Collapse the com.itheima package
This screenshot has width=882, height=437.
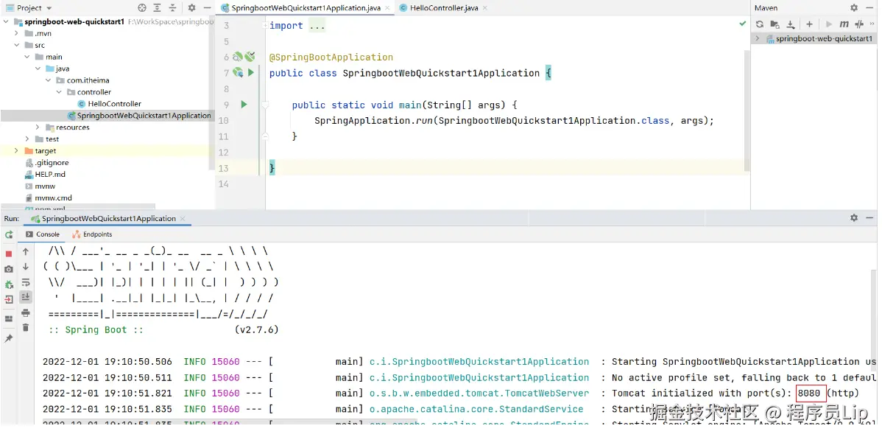click(49, 80)
